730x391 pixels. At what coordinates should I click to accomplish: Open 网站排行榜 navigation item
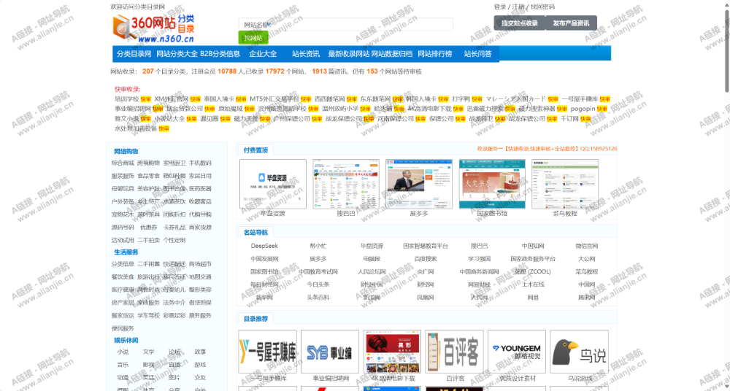pyautogui.click(x=435, y=53)
